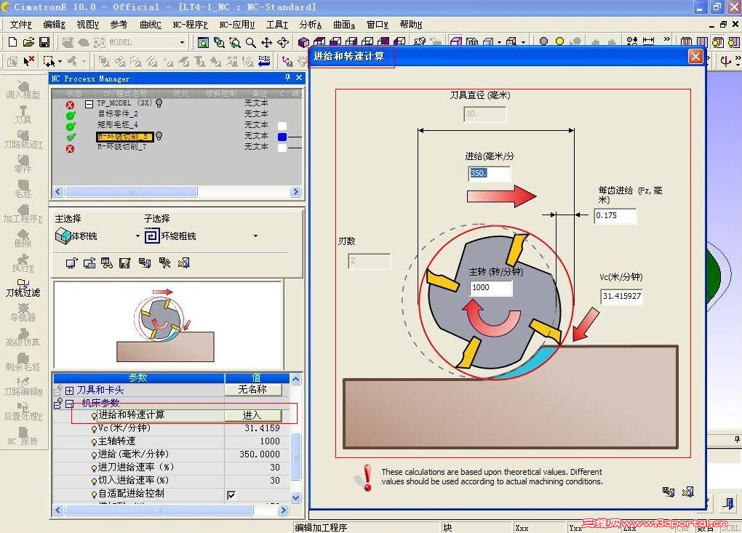Open the NC-程序 menu

(x=190, y=25)
